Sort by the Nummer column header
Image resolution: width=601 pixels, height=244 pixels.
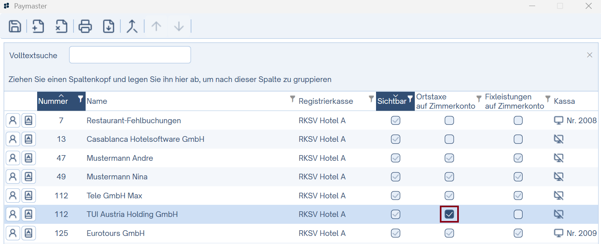[53, 101]
